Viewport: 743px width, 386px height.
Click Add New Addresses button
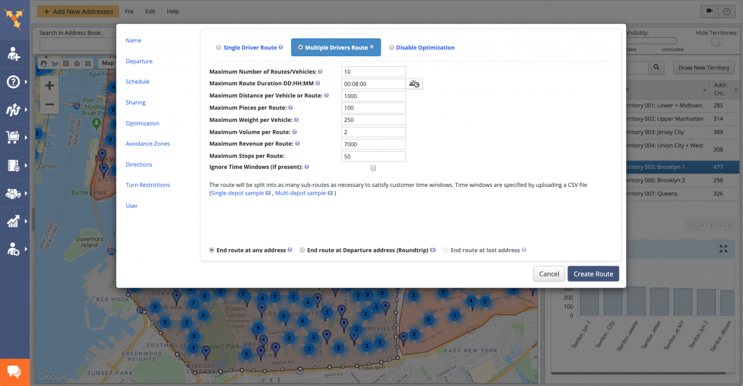77,11
